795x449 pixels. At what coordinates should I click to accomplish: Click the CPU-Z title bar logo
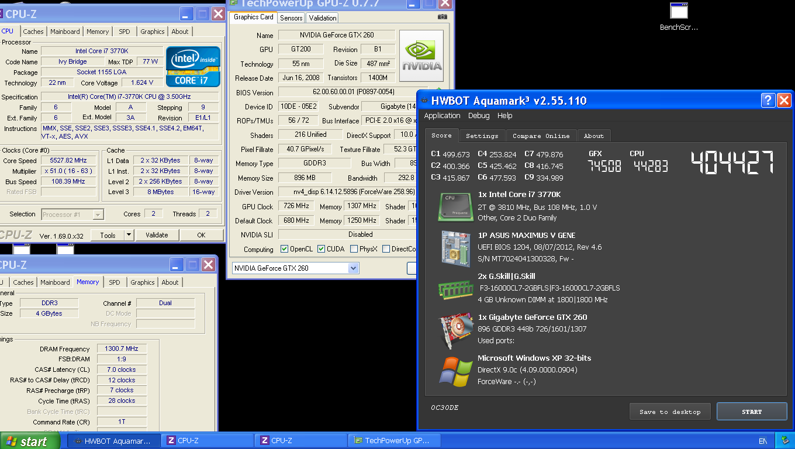(x=0, y=13)
